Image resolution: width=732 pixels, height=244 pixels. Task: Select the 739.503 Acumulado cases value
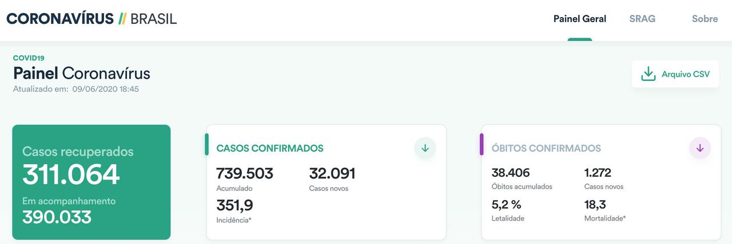pos(245,173)
